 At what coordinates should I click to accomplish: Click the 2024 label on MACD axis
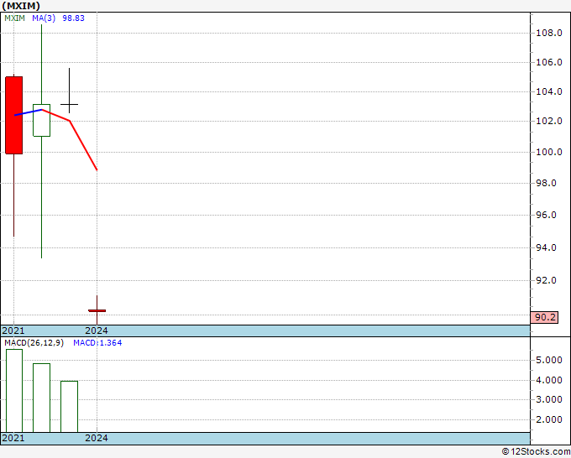coord(97,438)
